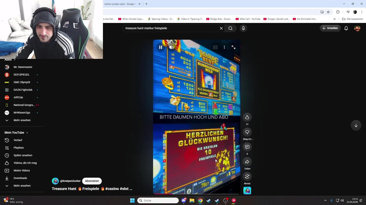Open GMC OlympiX subscription
Image resolution: width=366 pixels, height=205 pixels.
(22, 82)
